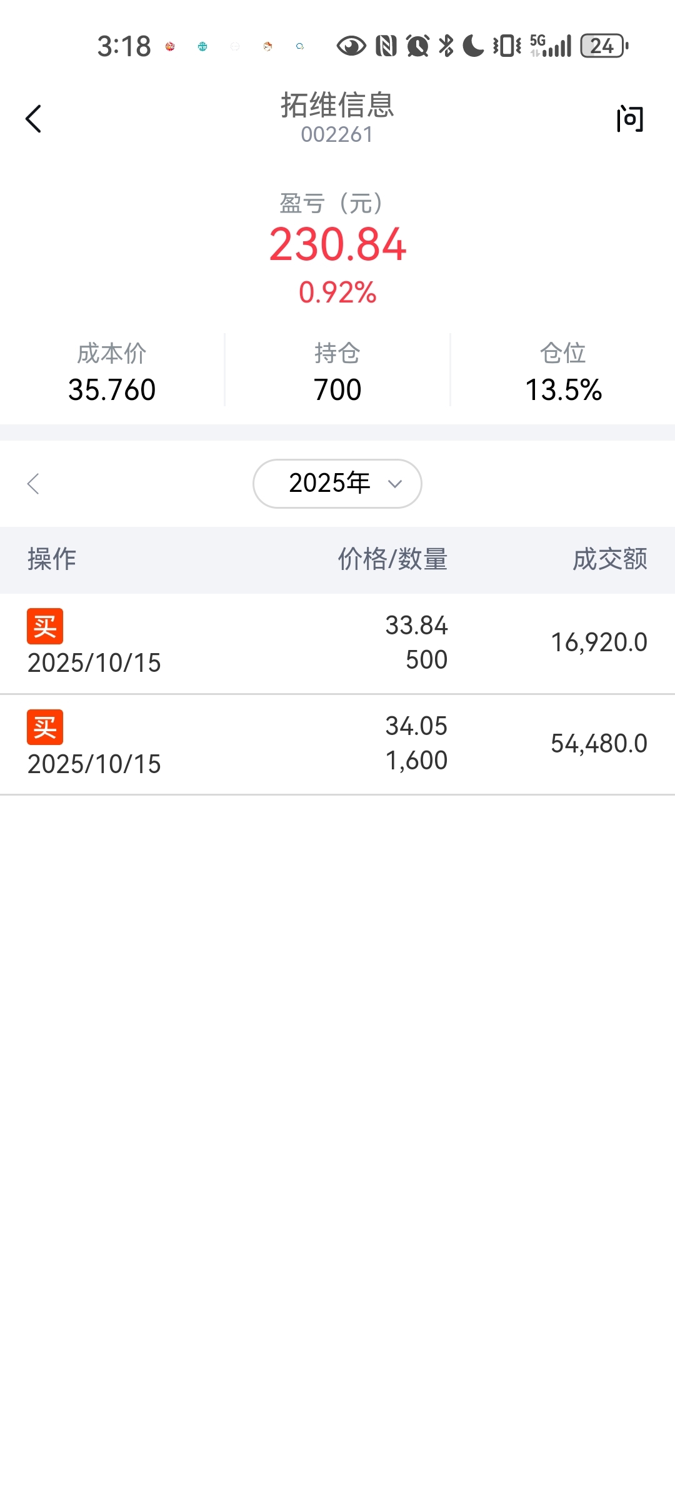Viewport: 675px width, 1500px height.
Task: Tap the 成本价 35.760 figure
Action: [x=112, y=389]
